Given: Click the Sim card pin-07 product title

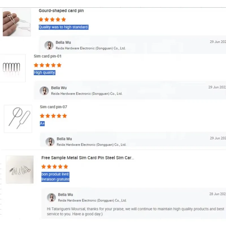Looking at the screenshot, I should pos(53,107).
